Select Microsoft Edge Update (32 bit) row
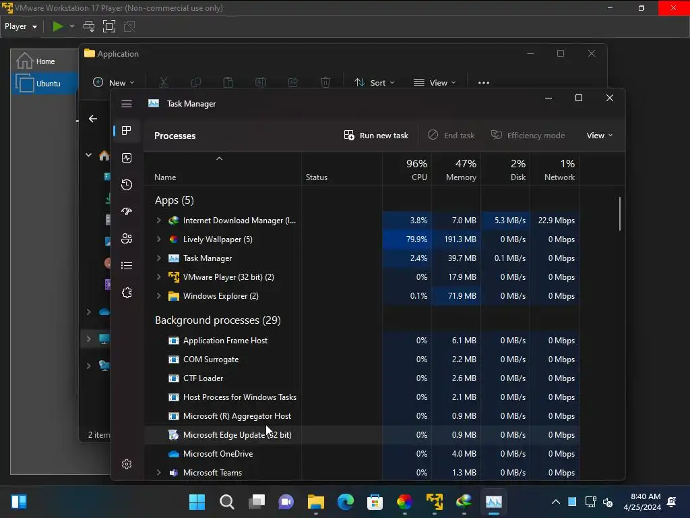This screenshot has height=518, width=690. (362, 435)
